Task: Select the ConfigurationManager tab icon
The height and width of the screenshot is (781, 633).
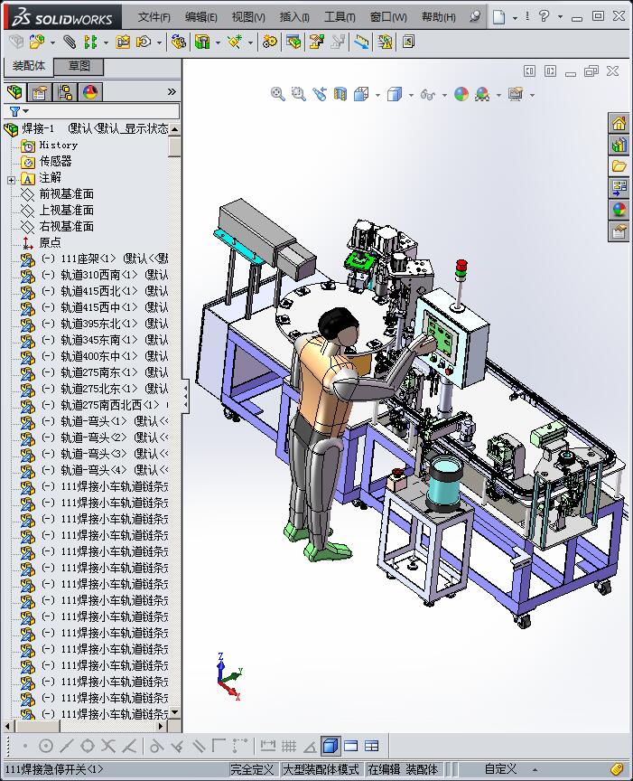Action: (65, 92)
